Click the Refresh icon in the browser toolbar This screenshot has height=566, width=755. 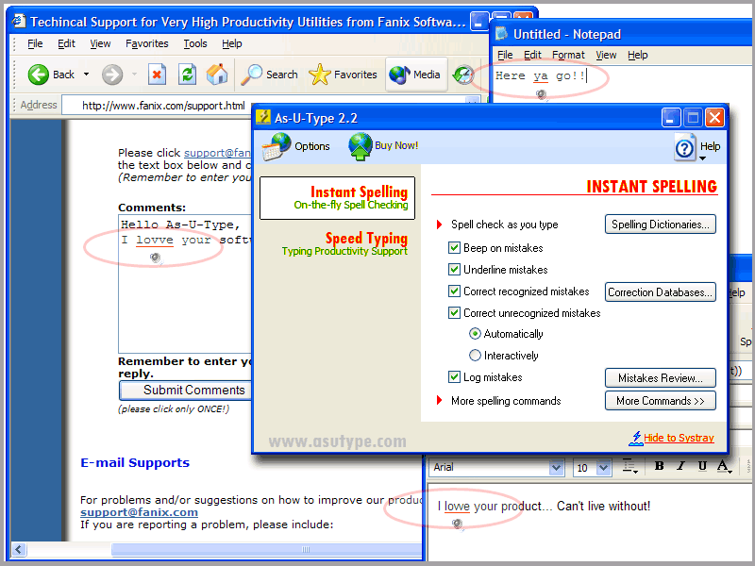click(x=187, y=75)
